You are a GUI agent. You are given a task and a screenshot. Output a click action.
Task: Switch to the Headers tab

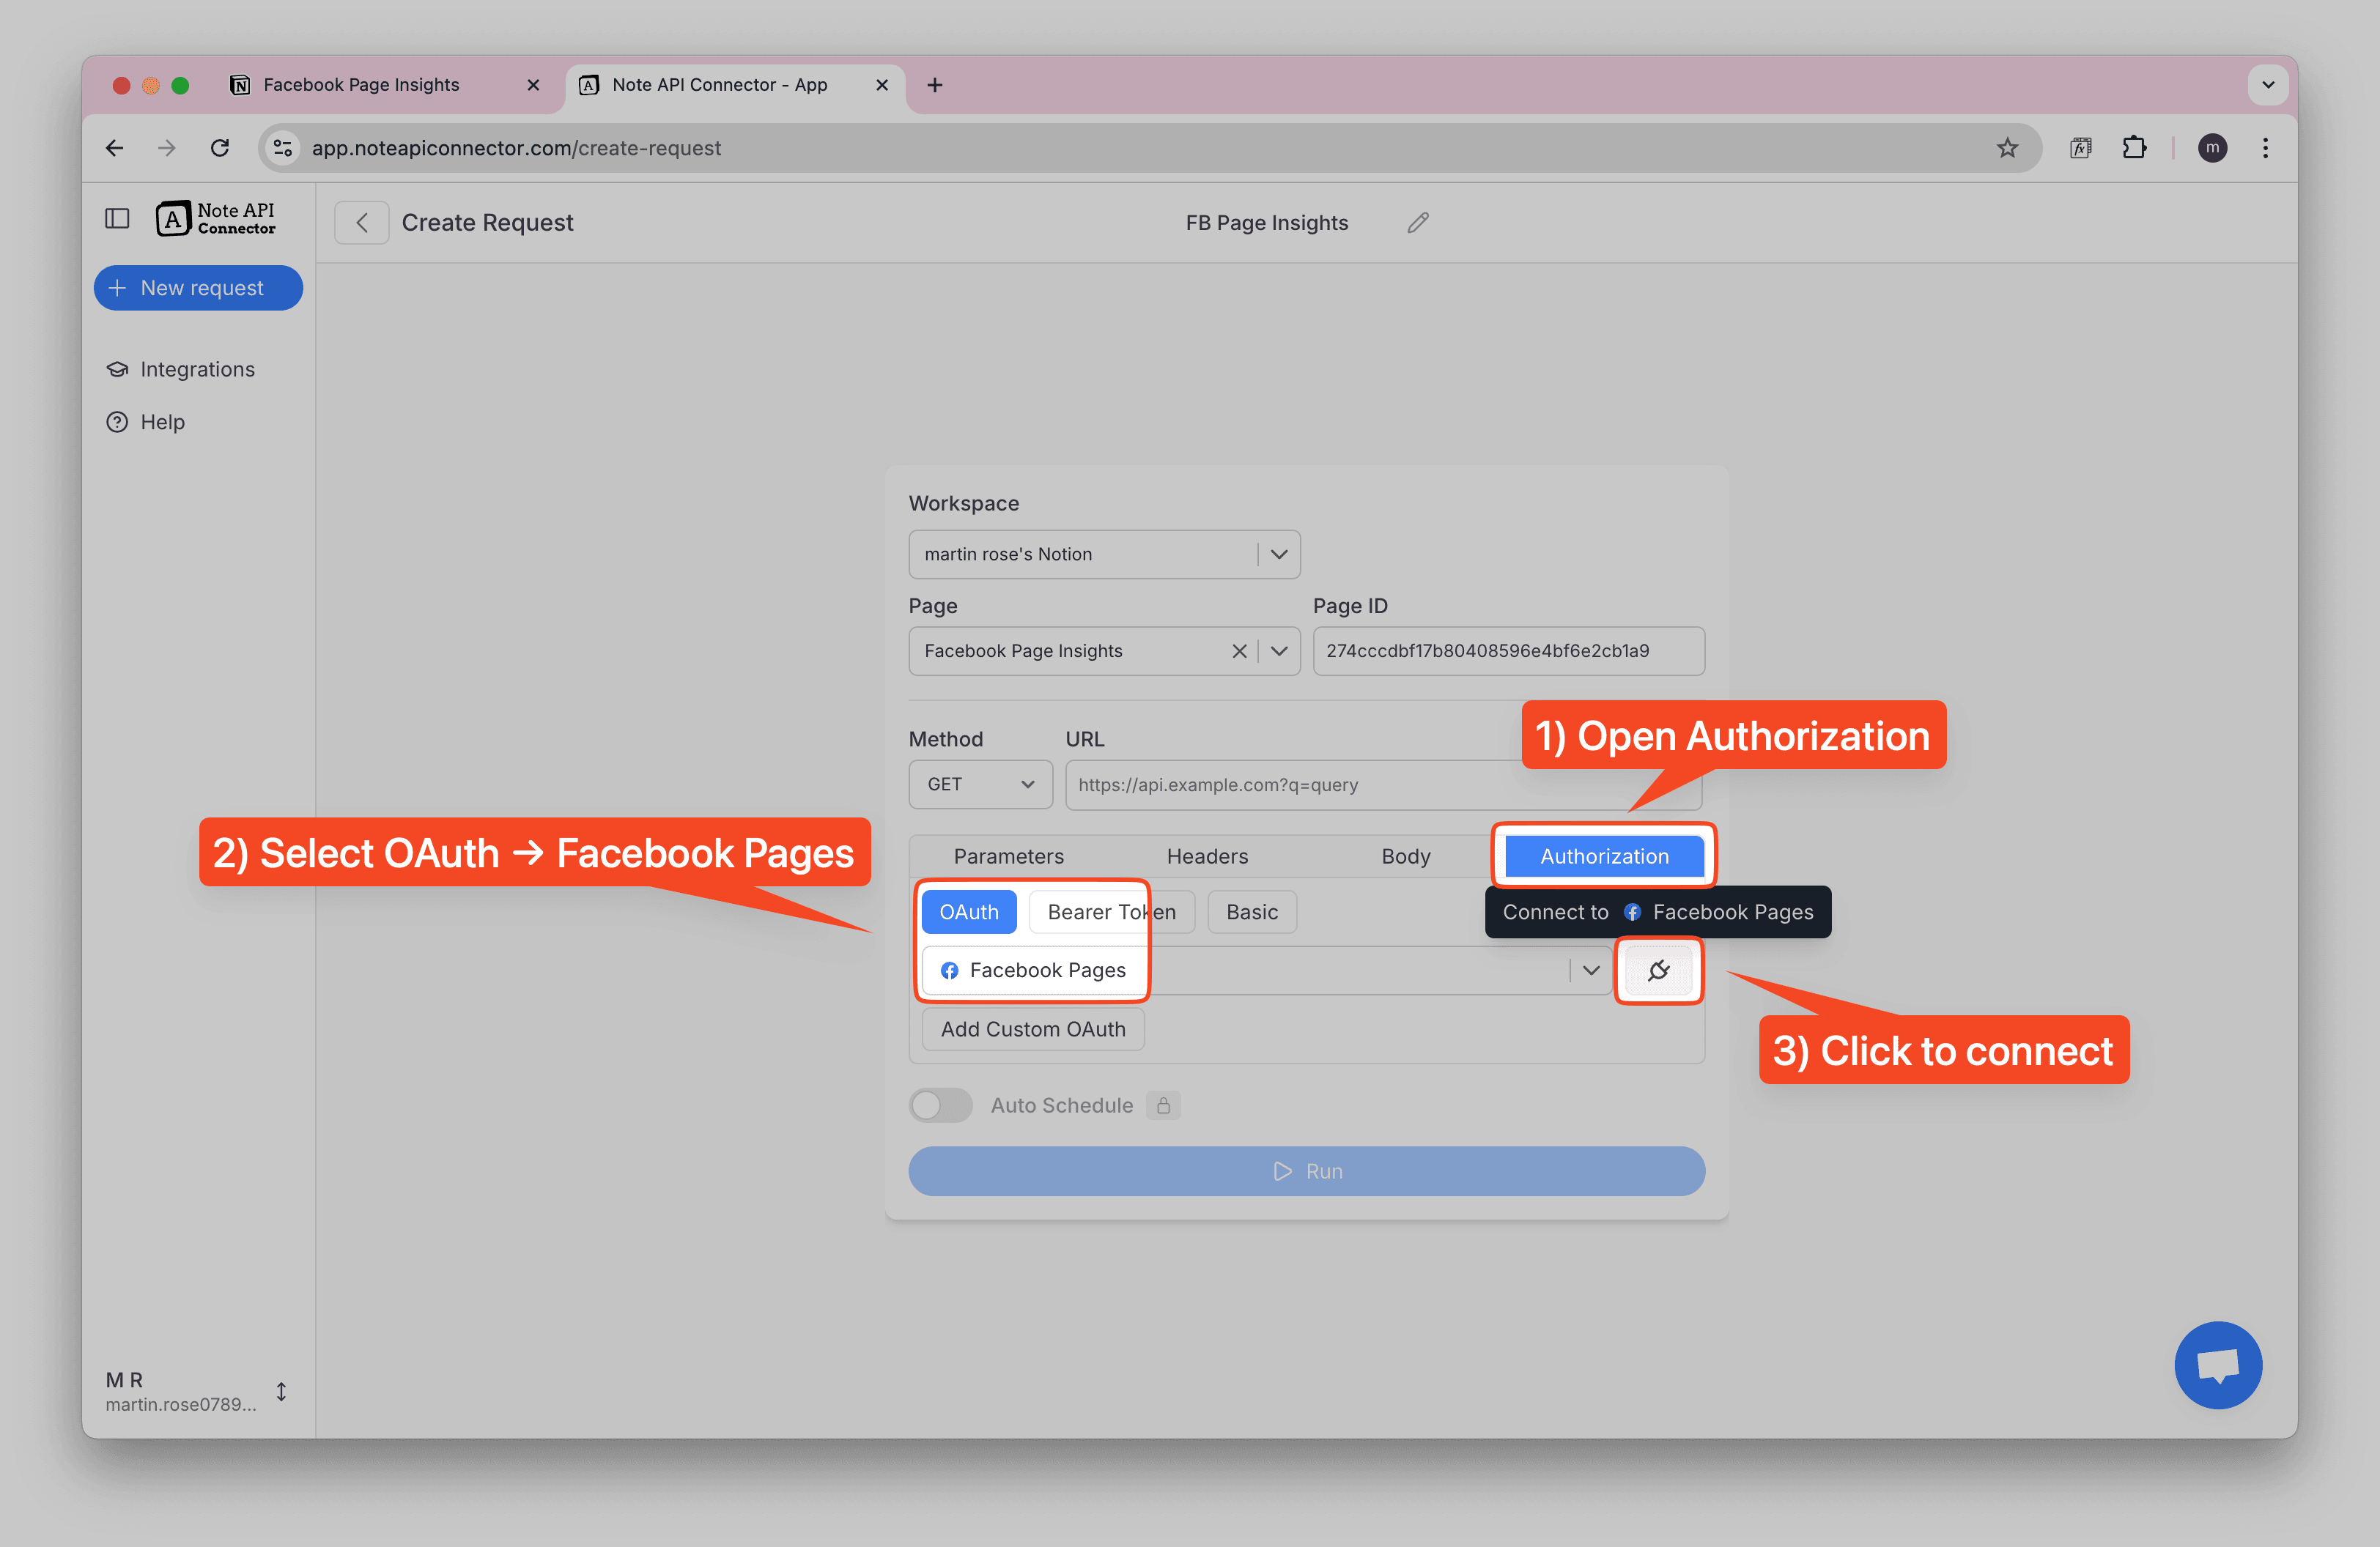[x=1207, y=856]
